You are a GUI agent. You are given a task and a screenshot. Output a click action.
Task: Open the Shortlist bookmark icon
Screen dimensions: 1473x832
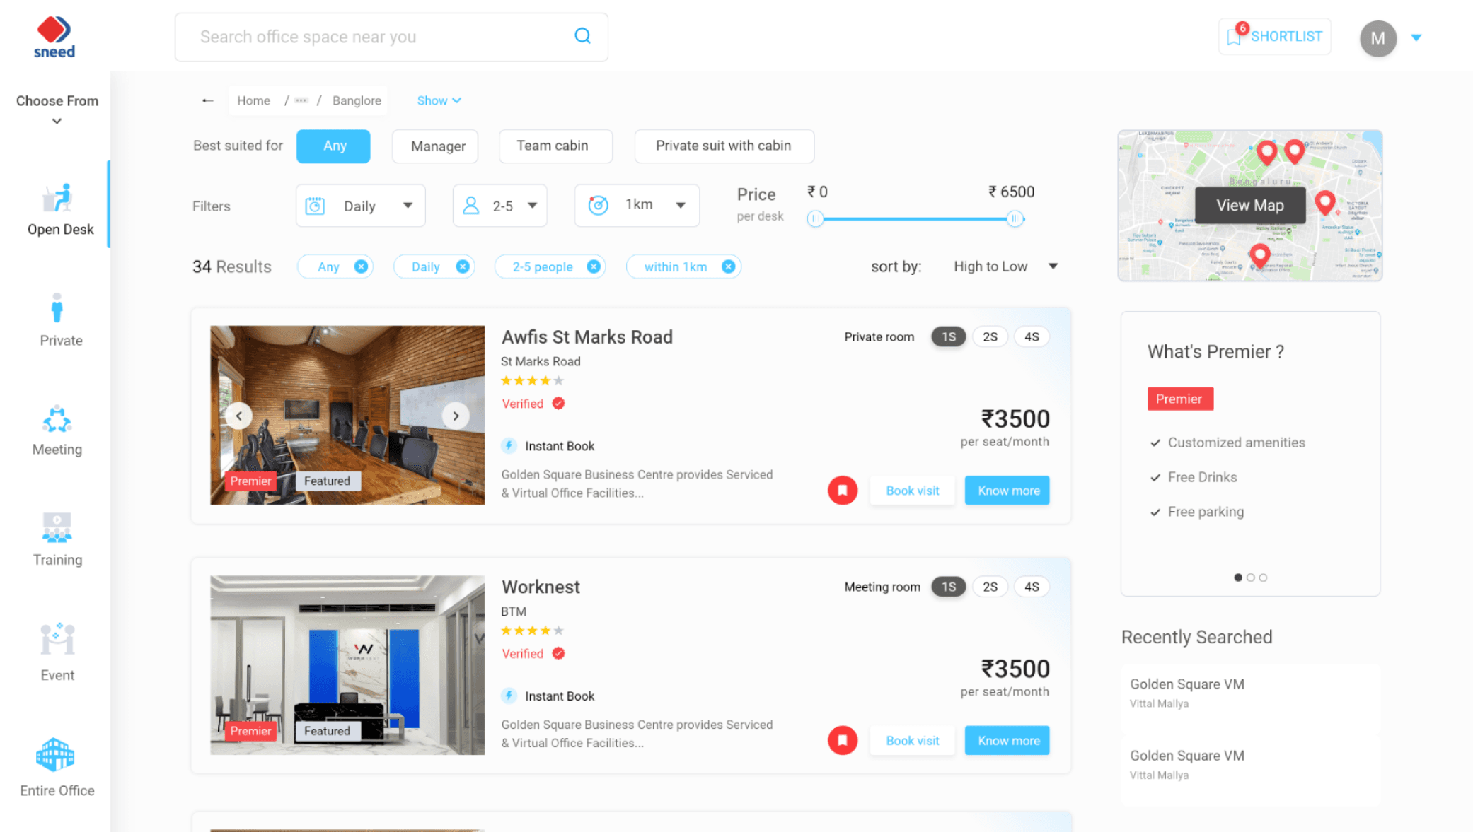(x=1234, y=37)
